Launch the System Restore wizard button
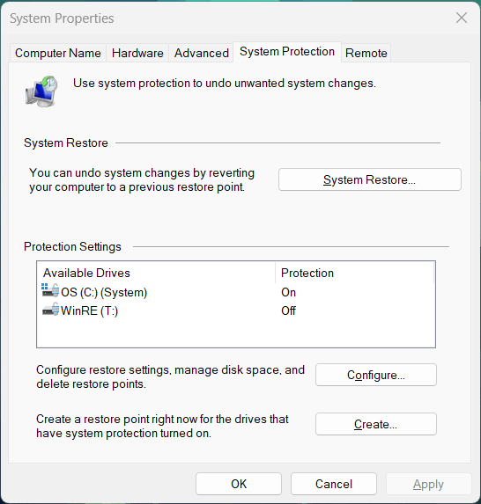Screen dimensions: 481x504 pos(370,179)
